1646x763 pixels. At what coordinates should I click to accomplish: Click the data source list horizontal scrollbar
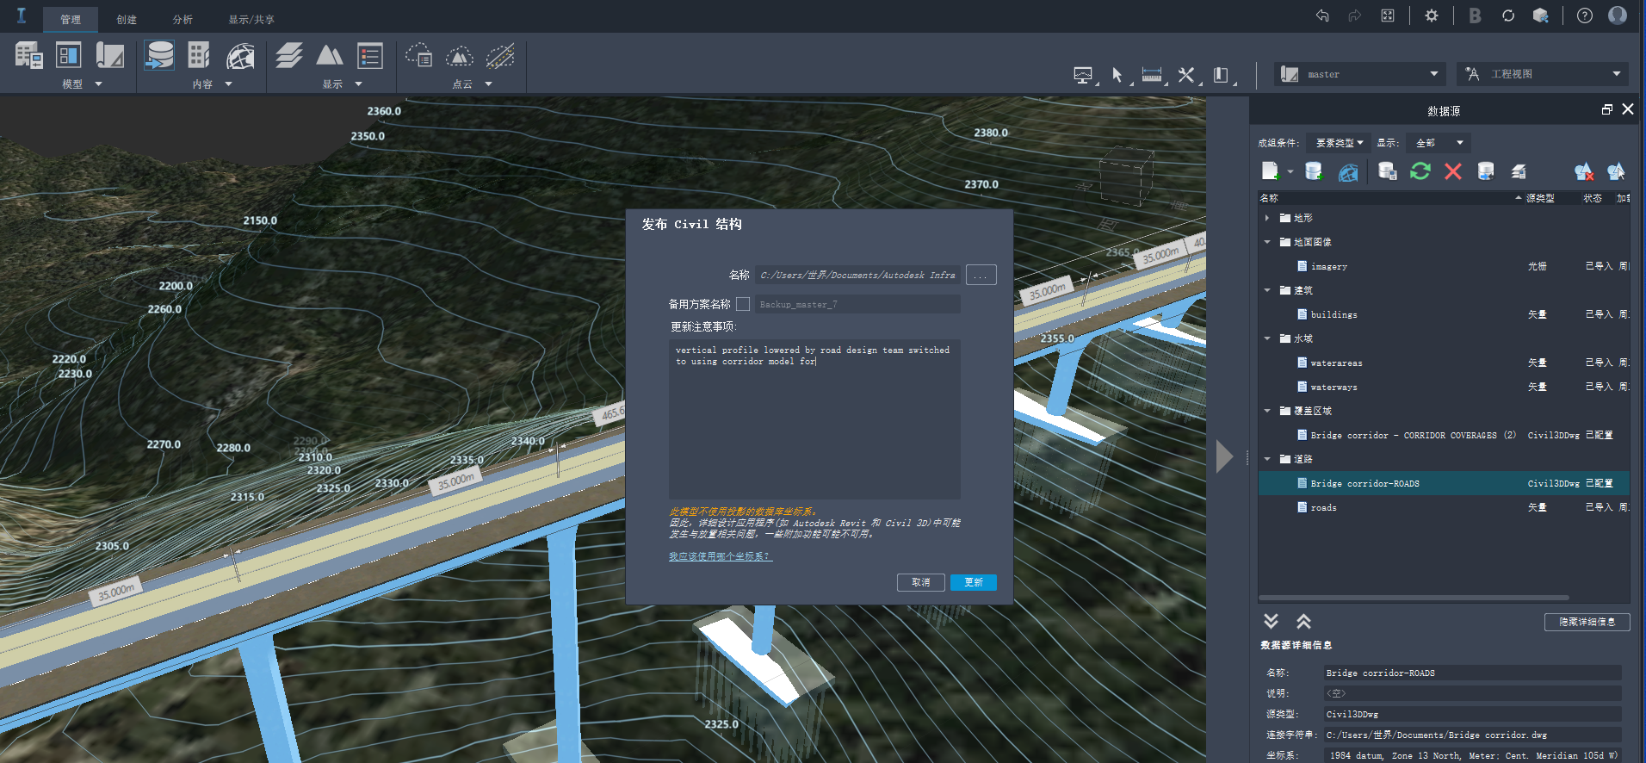pyautogui.click(x=1414, y=598)
